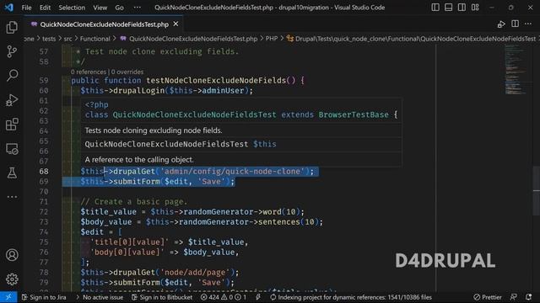This screenshot has width=540, height=303.
Task: Toggle primary side bar layout icon
Action: pos(435,8)
